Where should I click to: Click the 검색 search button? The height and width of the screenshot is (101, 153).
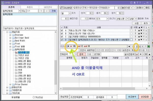[x=81, y=54]
